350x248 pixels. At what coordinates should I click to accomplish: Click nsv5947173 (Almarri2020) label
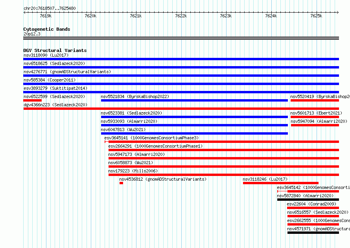point(136,154)
